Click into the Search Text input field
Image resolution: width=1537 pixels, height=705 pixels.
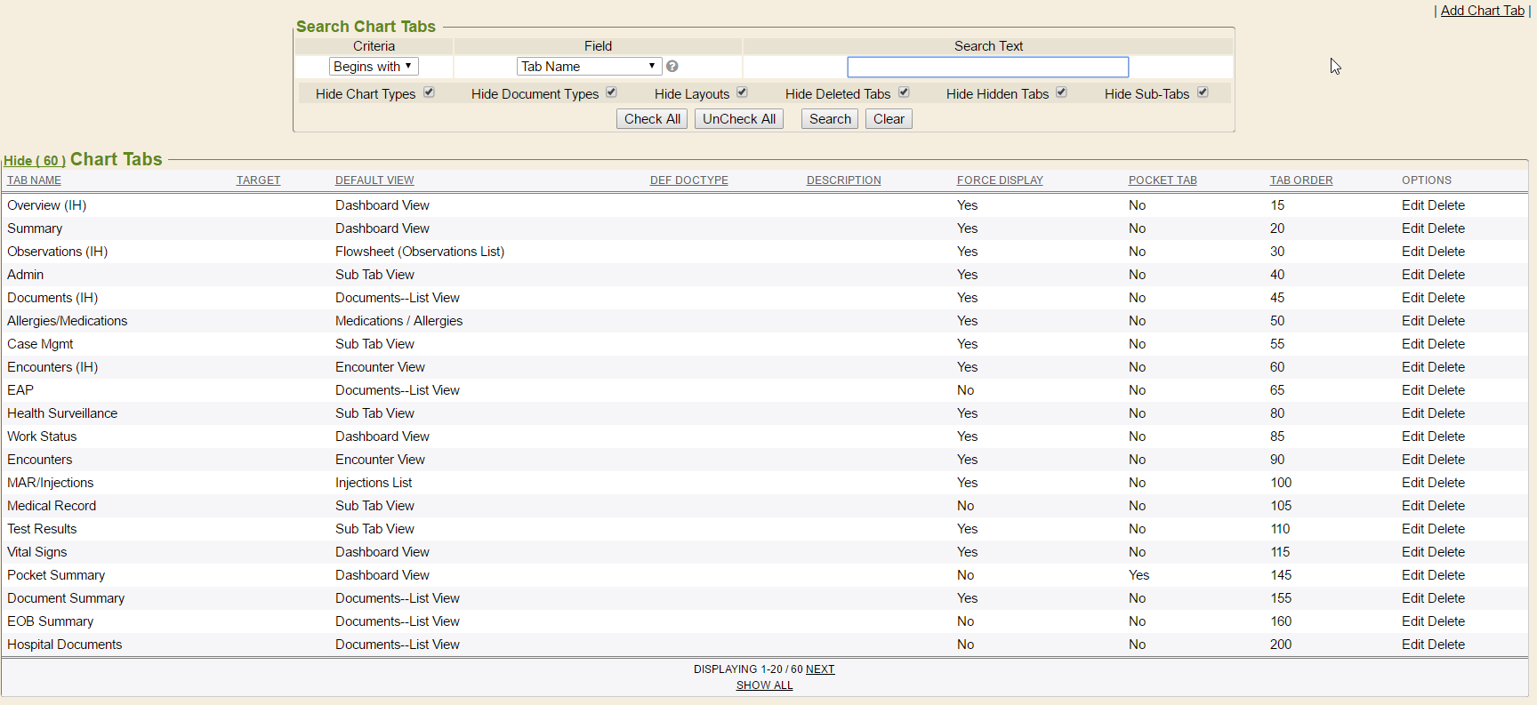(x=987, y=67)
